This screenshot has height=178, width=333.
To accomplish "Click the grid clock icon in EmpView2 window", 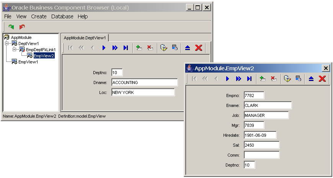I will [x=299, y=79].
